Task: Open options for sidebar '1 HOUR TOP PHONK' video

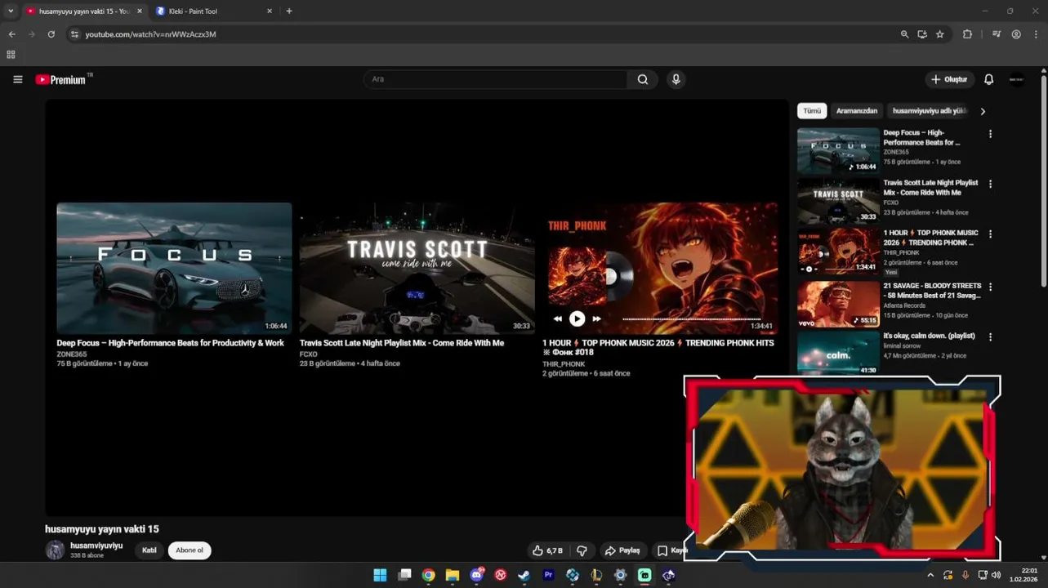Action: pos(991,234)
